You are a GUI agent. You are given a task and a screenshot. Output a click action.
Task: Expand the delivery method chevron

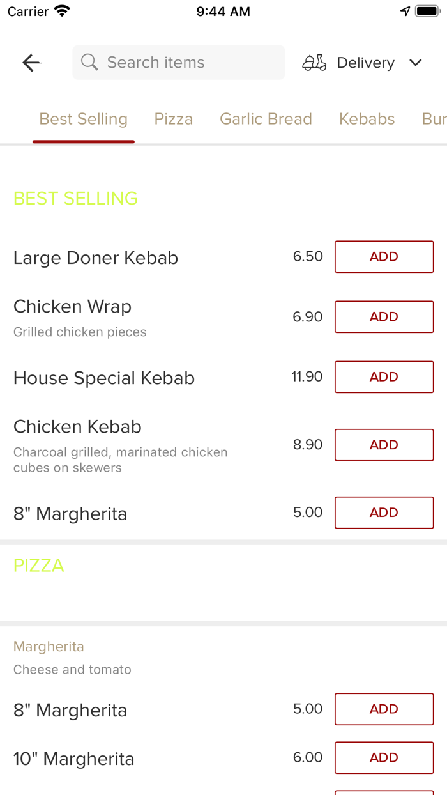tap(415, 63)
